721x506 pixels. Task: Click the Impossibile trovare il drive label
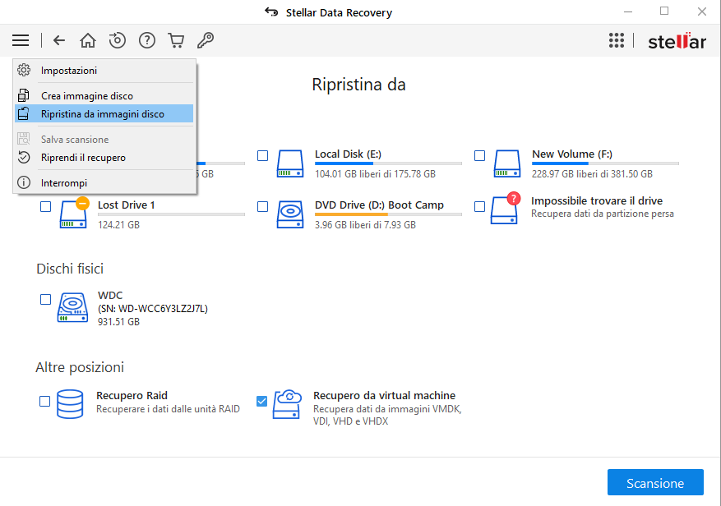597,200
